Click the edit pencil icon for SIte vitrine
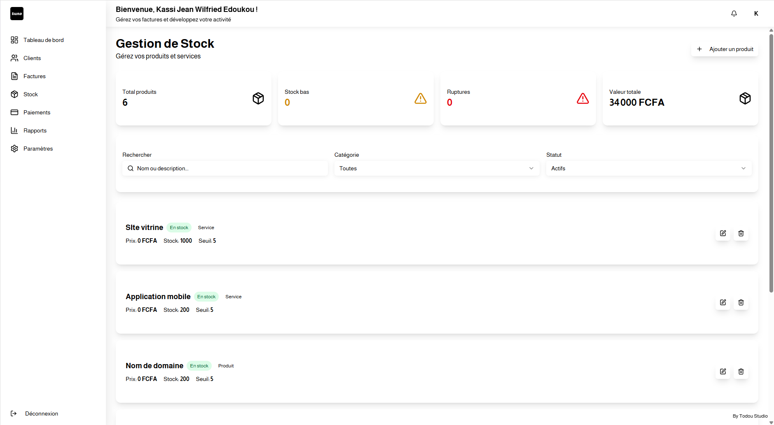774x425 pixels. (723, 233)
